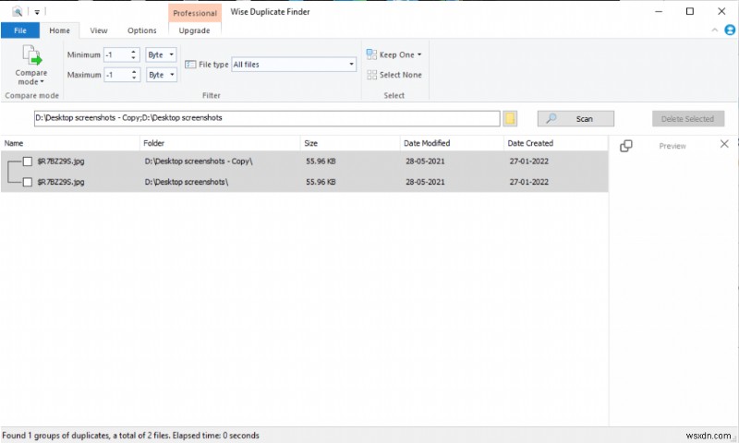The width and height of the screenshot is (739, 443).
Task: Sort by the Name column header
Action: (x=70, y=143)
